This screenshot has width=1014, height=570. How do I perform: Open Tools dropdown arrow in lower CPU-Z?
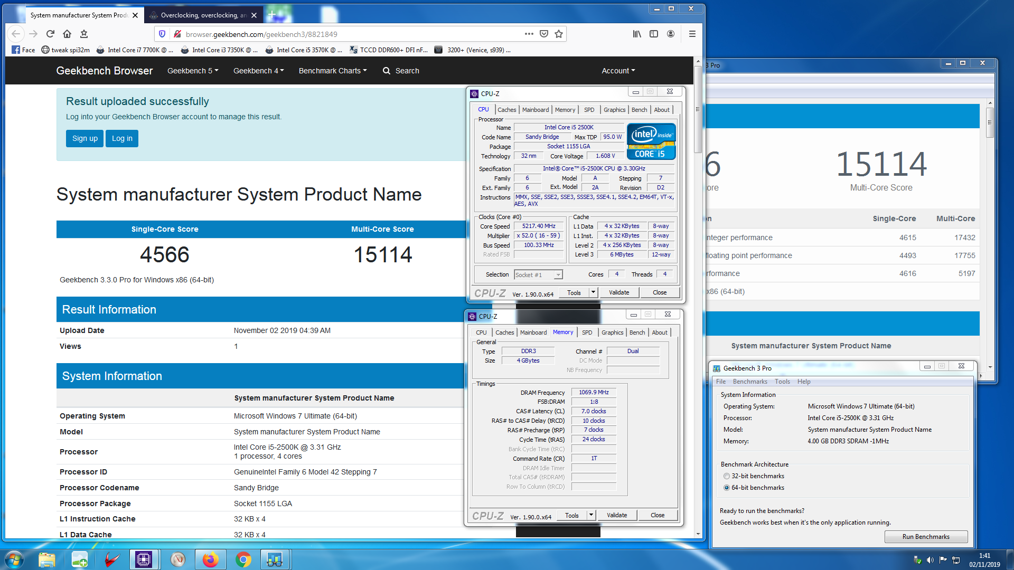coord(591,515)
